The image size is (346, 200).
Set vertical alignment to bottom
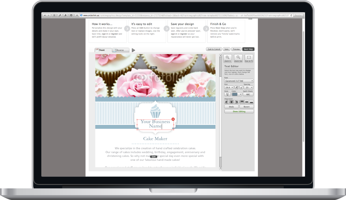pos(251,102)
